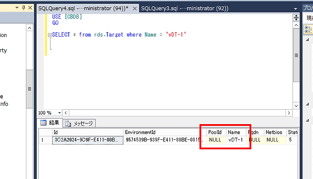Click the Name column header
The image size is (313, 179).
pos(236,132)
